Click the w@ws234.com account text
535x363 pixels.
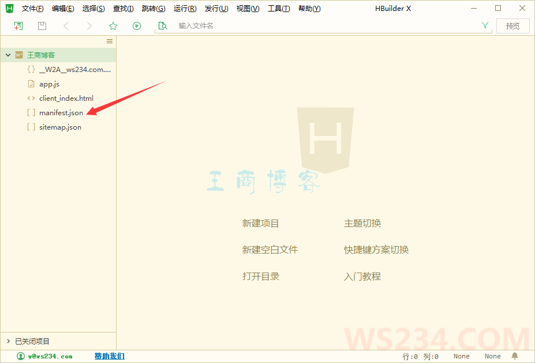point(50,356)
